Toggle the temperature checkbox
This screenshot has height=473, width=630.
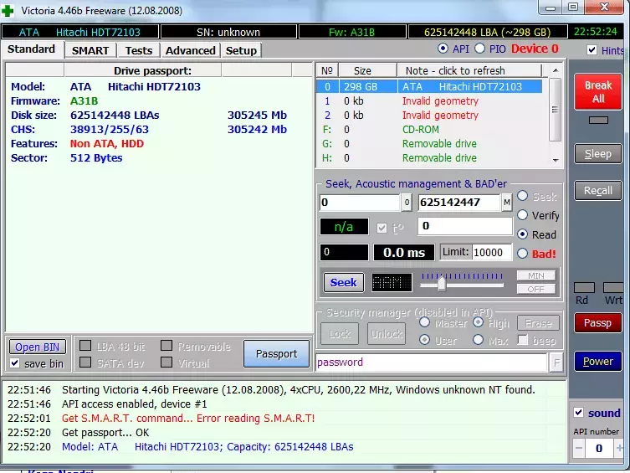click(x=382, y=229)
